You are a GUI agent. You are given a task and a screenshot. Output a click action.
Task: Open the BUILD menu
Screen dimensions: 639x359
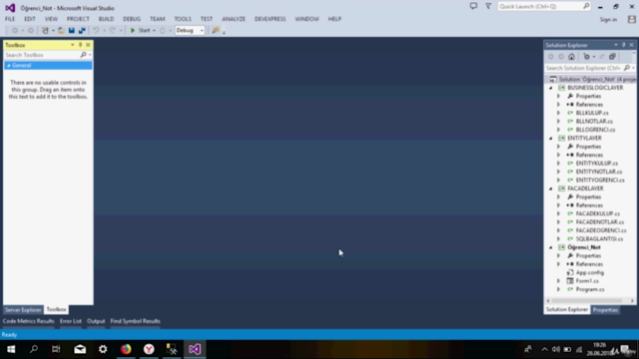(106, 19)
